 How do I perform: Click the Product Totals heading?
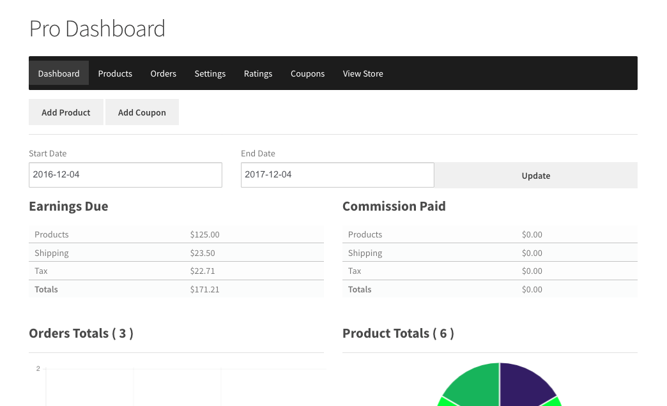(398, 333)
